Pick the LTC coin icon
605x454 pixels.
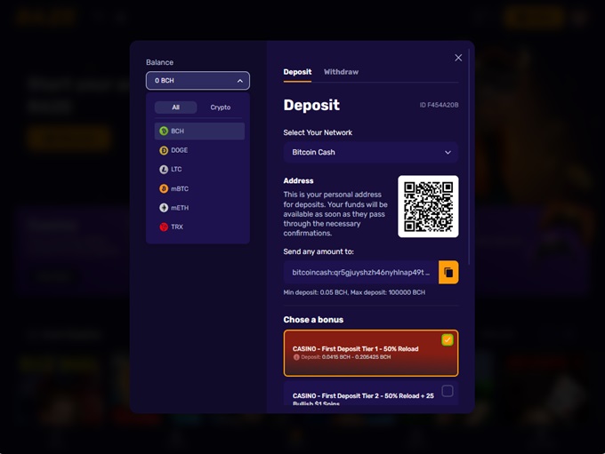[x=164, y=169]
